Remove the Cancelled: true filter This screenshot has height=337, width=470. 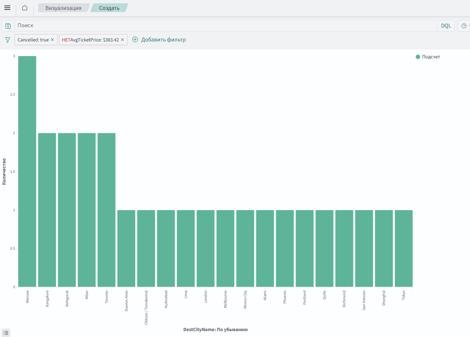point(52,40)
